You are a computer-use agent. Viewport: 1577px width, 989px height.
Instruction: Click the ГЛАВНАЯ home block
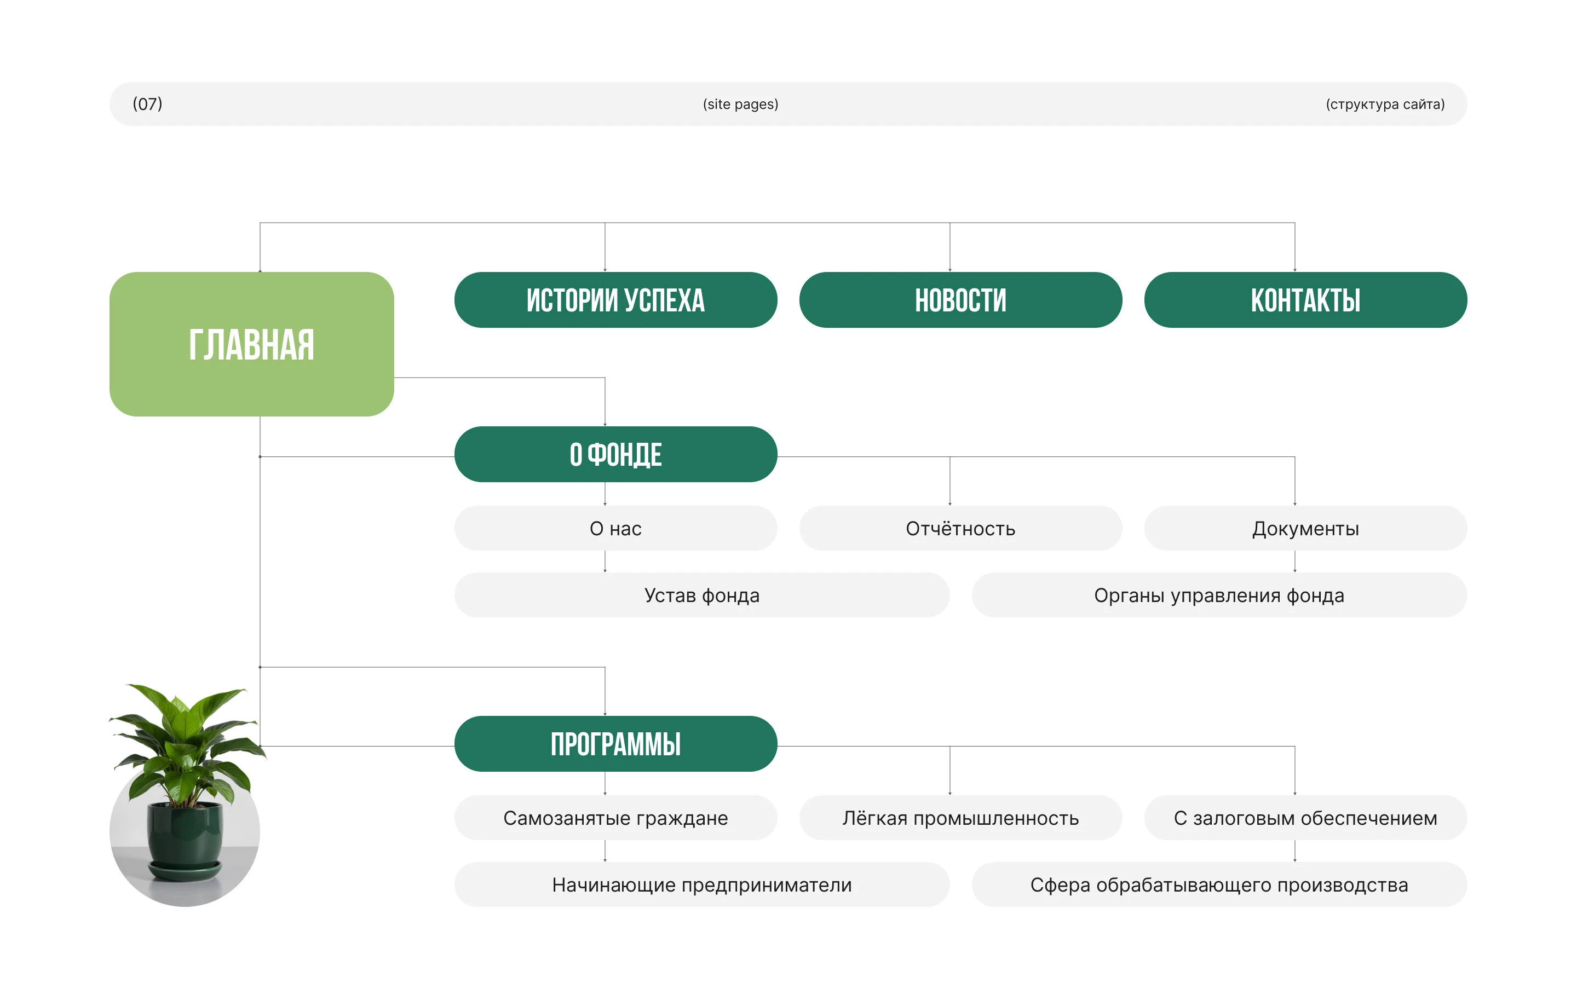(x=251, y=344)
